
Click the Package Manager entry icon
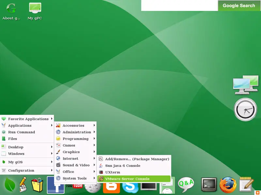[x=101, y=159]
